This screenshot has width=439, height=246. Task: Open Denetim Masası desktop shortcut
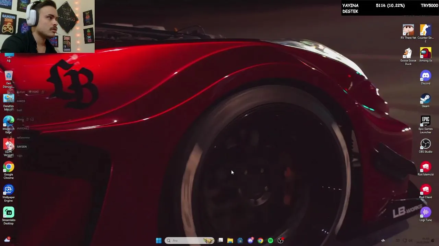pos(9,102)
